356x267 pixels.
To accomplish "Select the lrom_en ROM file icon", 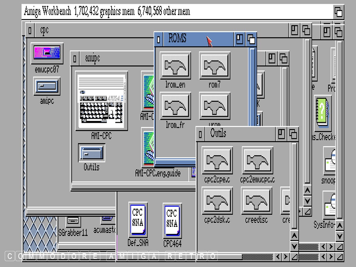I will pos(175,66).
